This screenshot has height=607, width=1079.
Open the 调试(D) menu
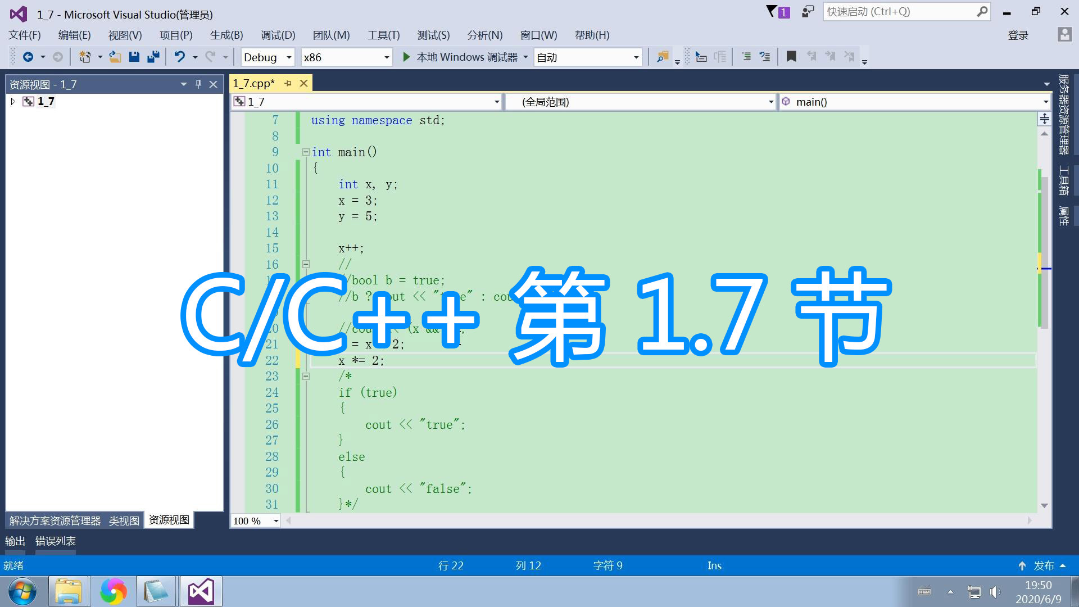tap(277, 35)
